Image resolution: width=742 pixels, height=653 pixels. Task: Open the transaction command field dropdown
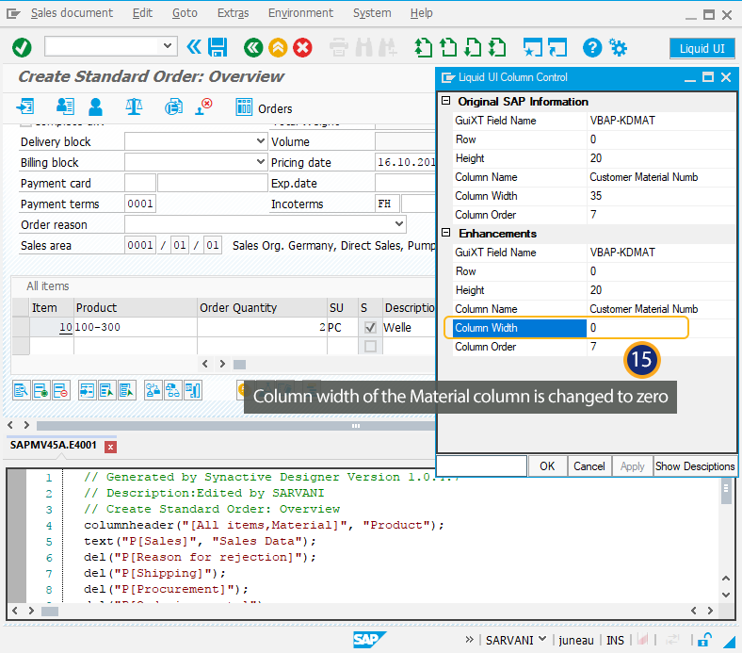coord(167,46)
